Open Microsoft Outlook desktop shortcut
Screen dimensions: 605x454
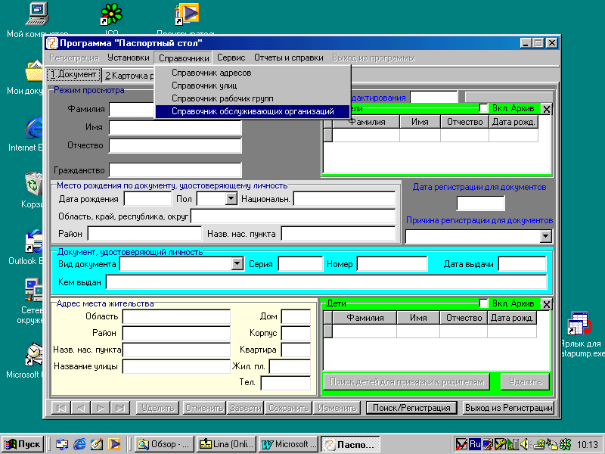[x=34, y=354]
